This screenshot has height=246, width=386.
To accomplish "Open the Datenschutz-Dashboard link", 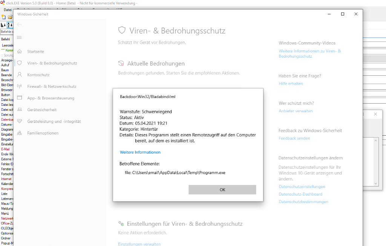I will [300, 194].
